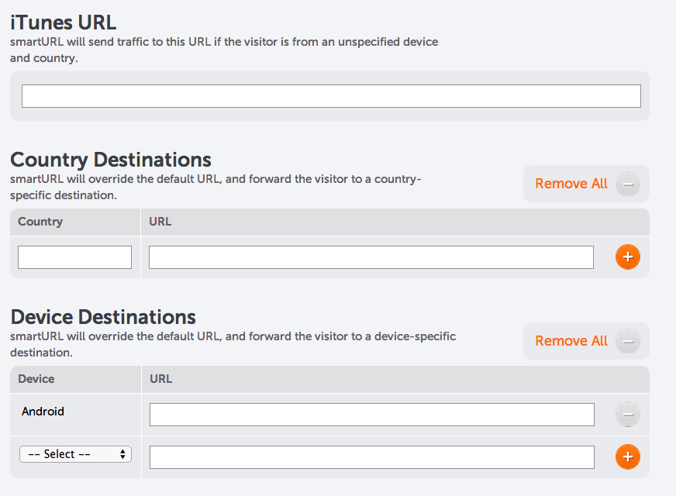Click the 'iTunes URL' heading

tap(64, 22)
